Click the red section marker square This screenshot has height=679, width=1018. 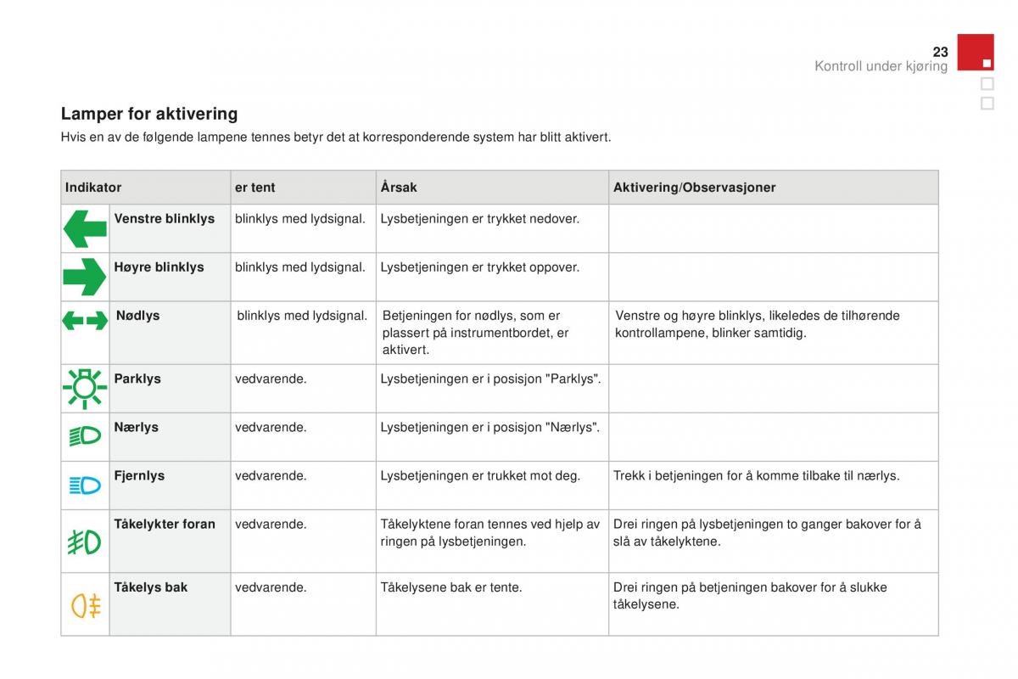click(976, 52)
